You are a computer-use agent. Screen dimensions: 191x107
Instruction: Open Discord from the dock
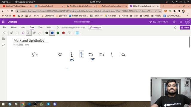55,104
